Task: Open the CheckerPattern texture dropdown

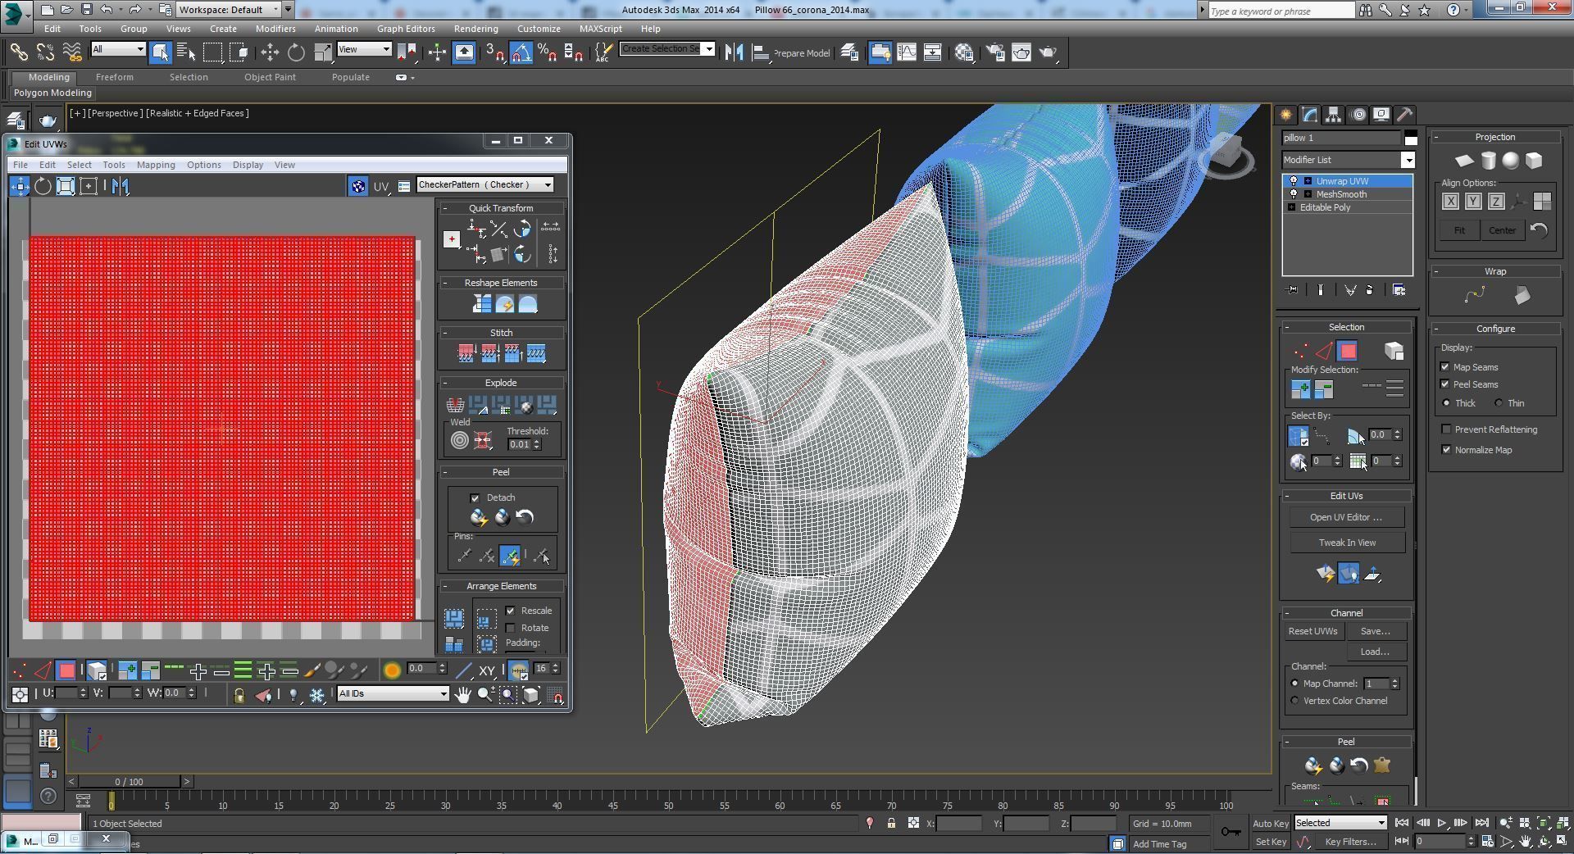Action: [484, 185]
